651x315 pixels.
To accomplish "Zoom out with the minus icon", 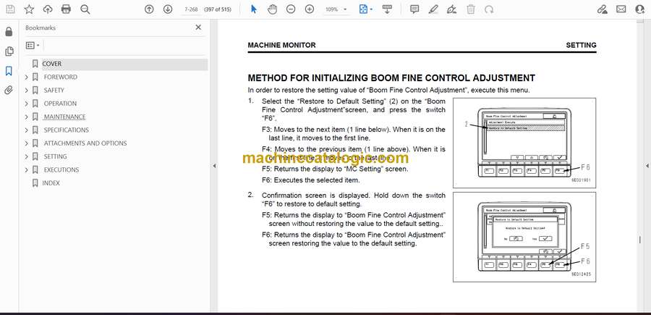I will pyautogui.click(x=291, y=9).
